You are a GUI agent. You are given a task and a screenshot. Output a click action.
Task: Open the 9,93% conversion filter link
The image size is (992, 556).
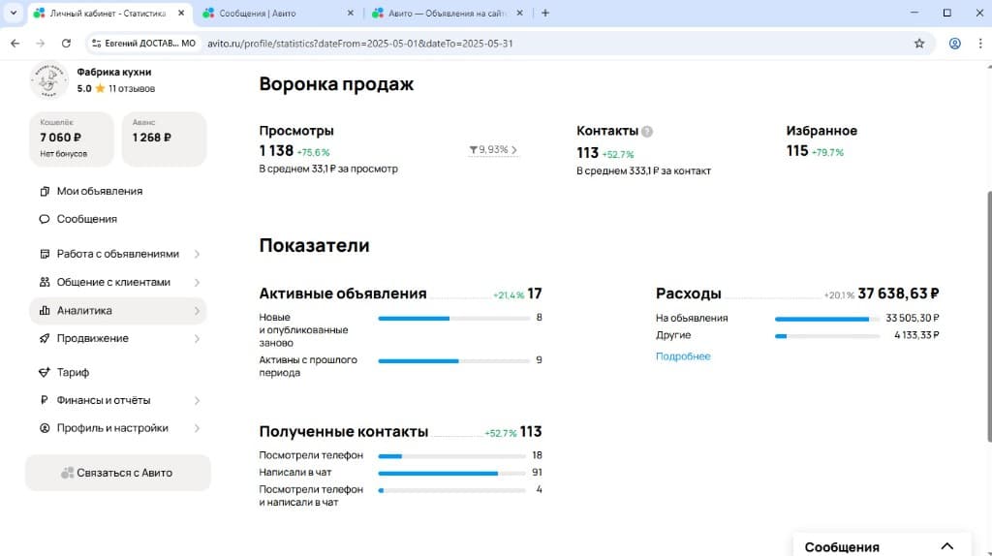tap(493, 150)
